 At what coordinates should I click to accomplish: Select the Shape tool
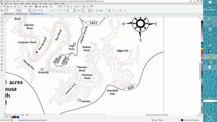tap(2, 18)
